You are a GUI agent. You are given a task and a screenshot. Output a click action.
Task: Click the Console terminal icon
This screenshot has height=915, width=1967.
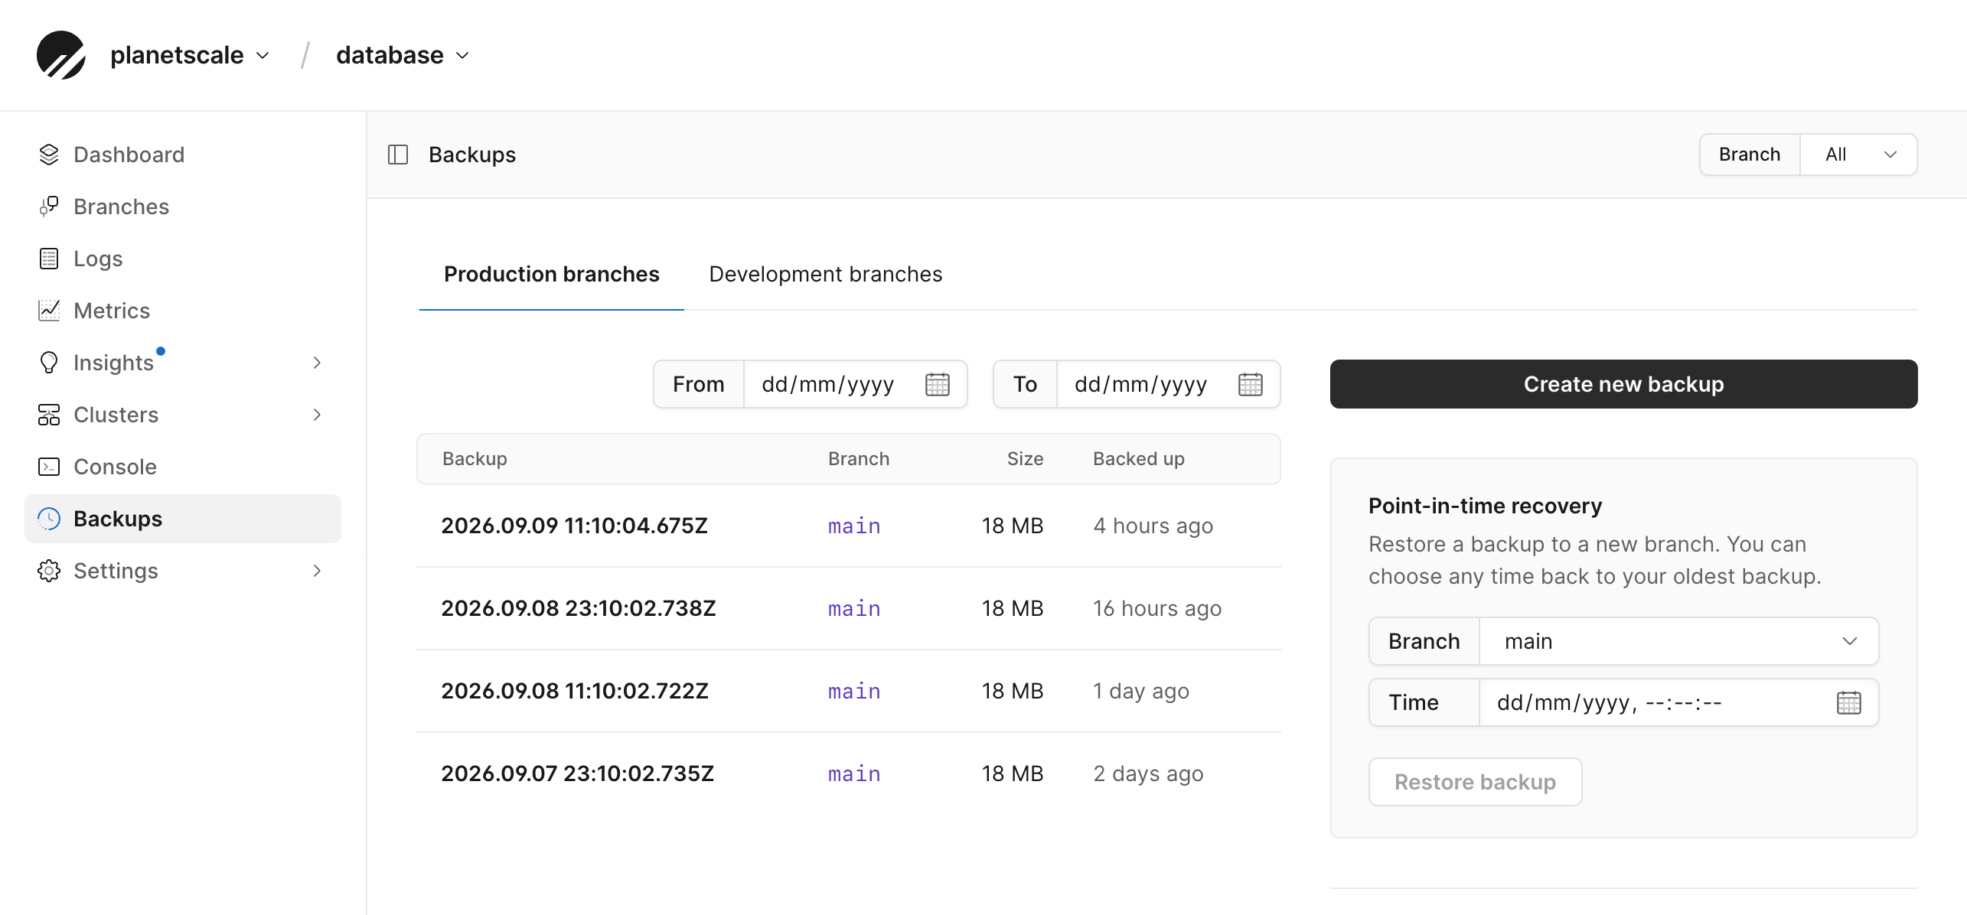click(x=49, y=467)
